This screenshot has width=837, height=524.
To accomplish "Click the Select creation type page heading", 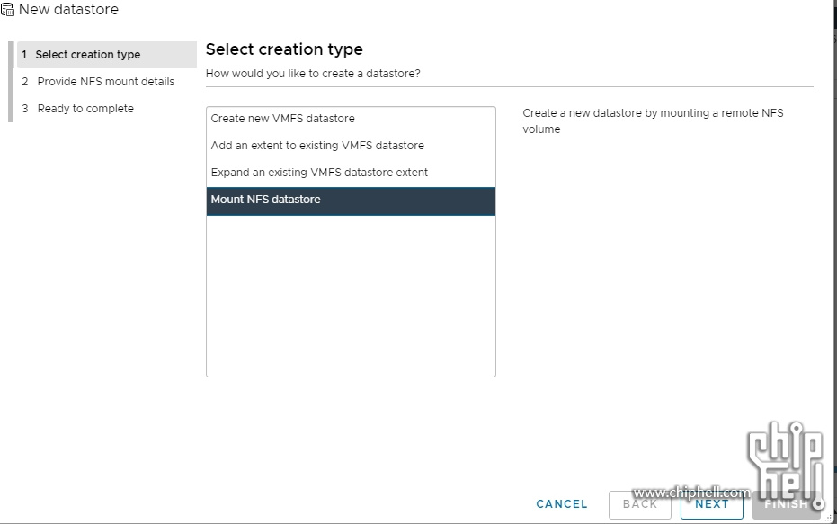I will [x=284, y=49].
